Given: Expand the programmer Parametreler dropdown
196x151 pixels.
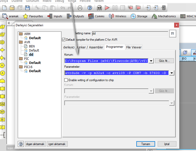Looking at the screenshot, I should click(172, 73).
